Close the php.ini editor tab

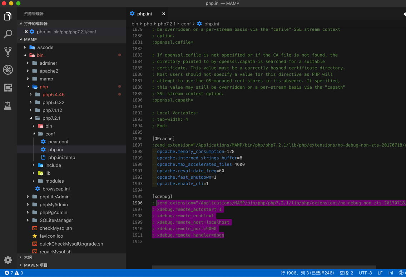point(164,14)
